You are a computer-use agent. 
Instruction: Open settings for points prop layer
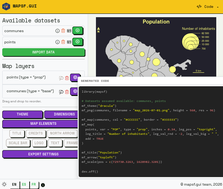tap(75, 77)
